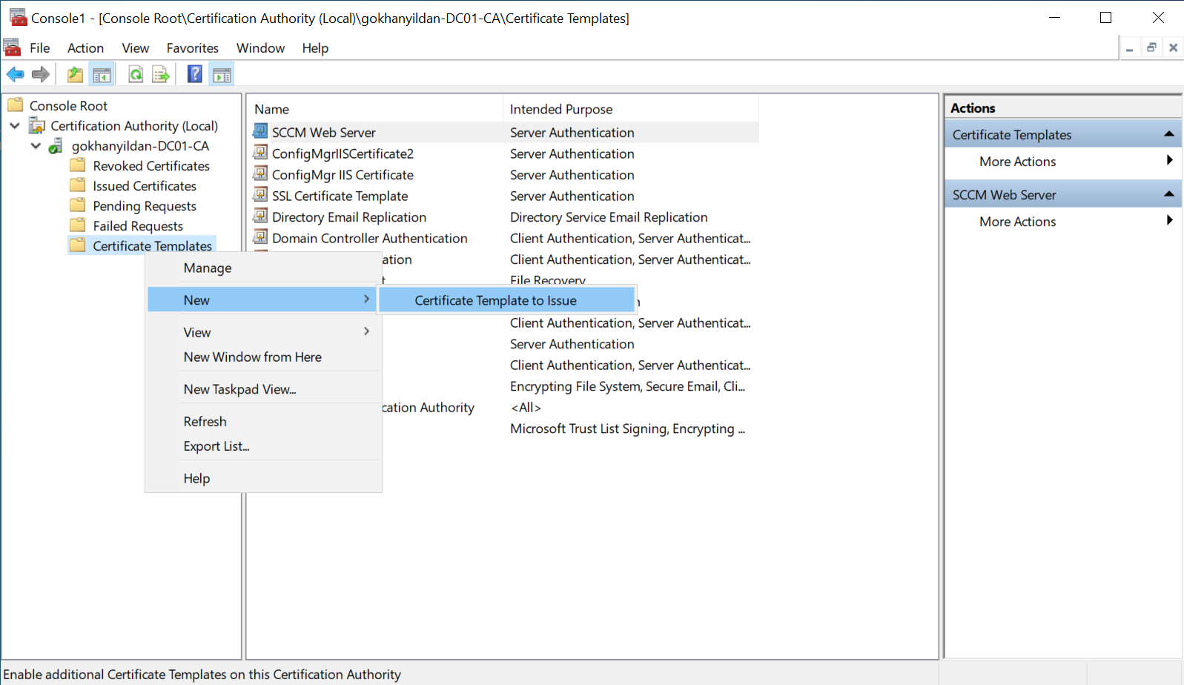Click the Issued Certificates folder icon
The width and height of the screenshot is (1184, 685).
coord(78,185)
